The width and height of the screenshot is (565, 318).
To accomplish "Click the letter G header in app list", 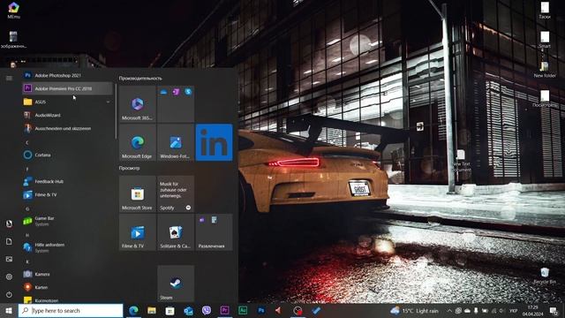I will [27, 208].
